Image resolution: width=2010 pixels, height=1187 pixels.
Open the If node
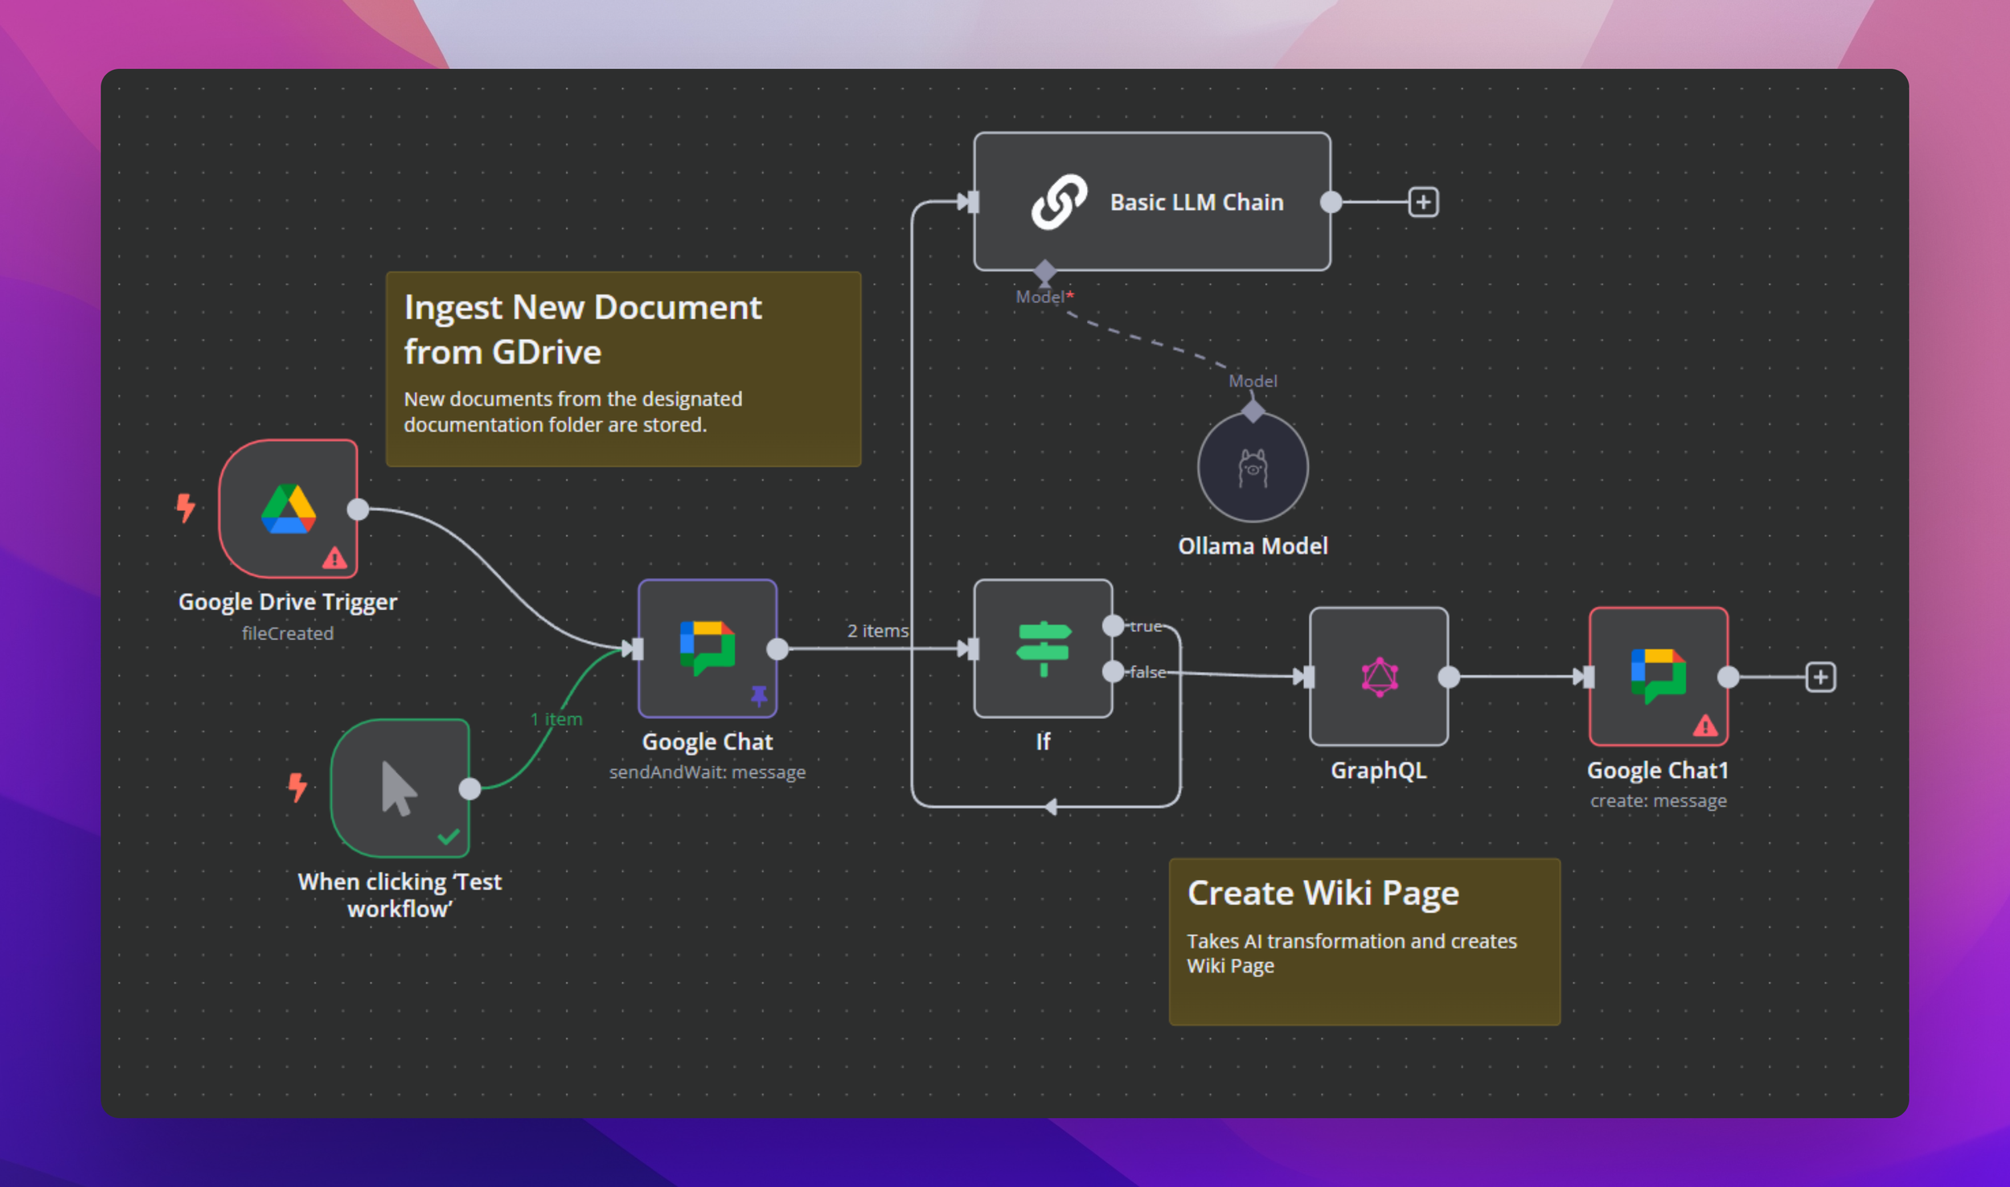[x=1043, y=648]
